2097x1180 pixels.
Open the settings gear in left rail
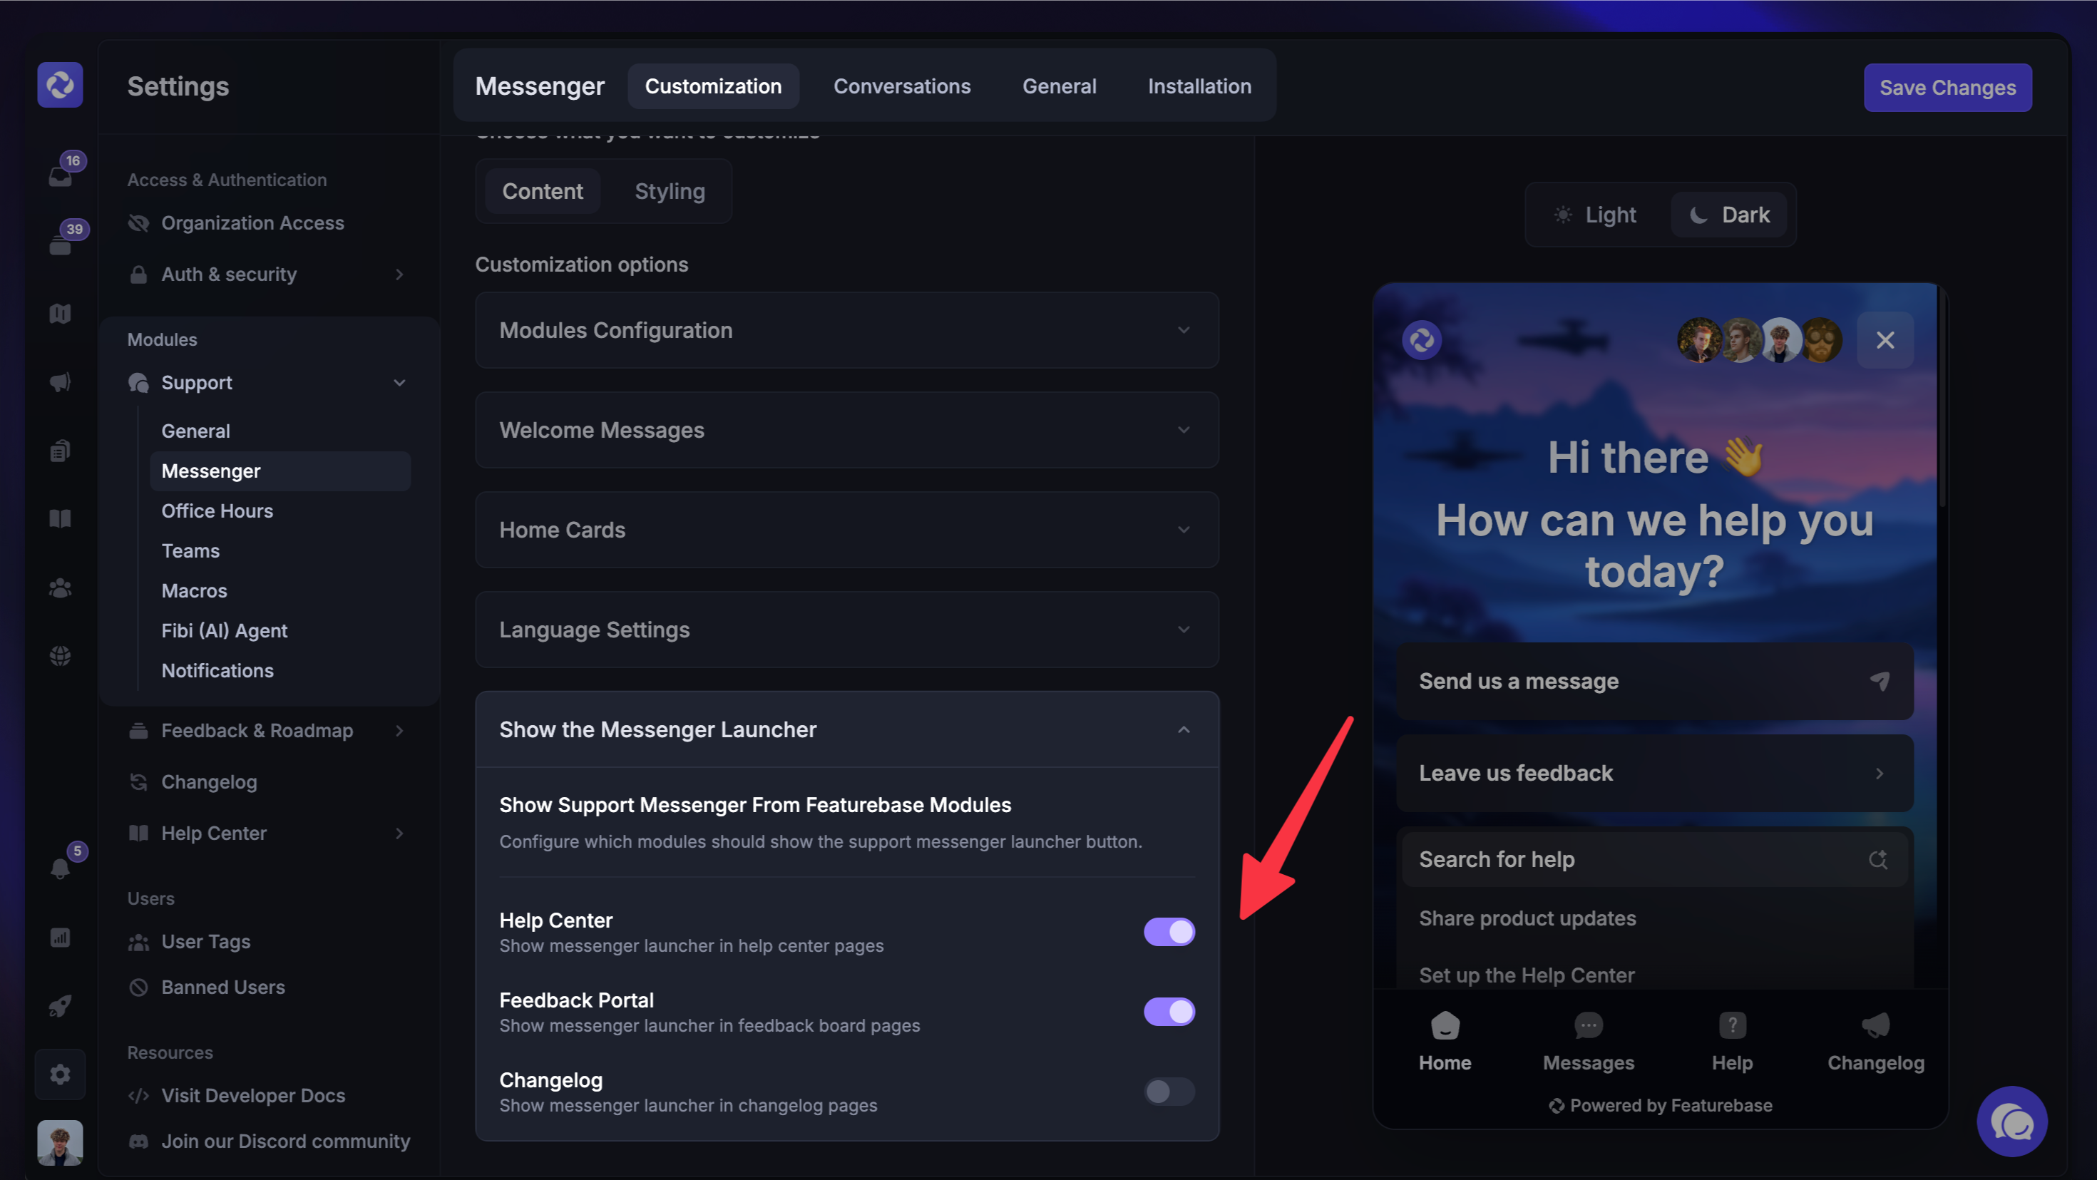[x=60, y=1074]
